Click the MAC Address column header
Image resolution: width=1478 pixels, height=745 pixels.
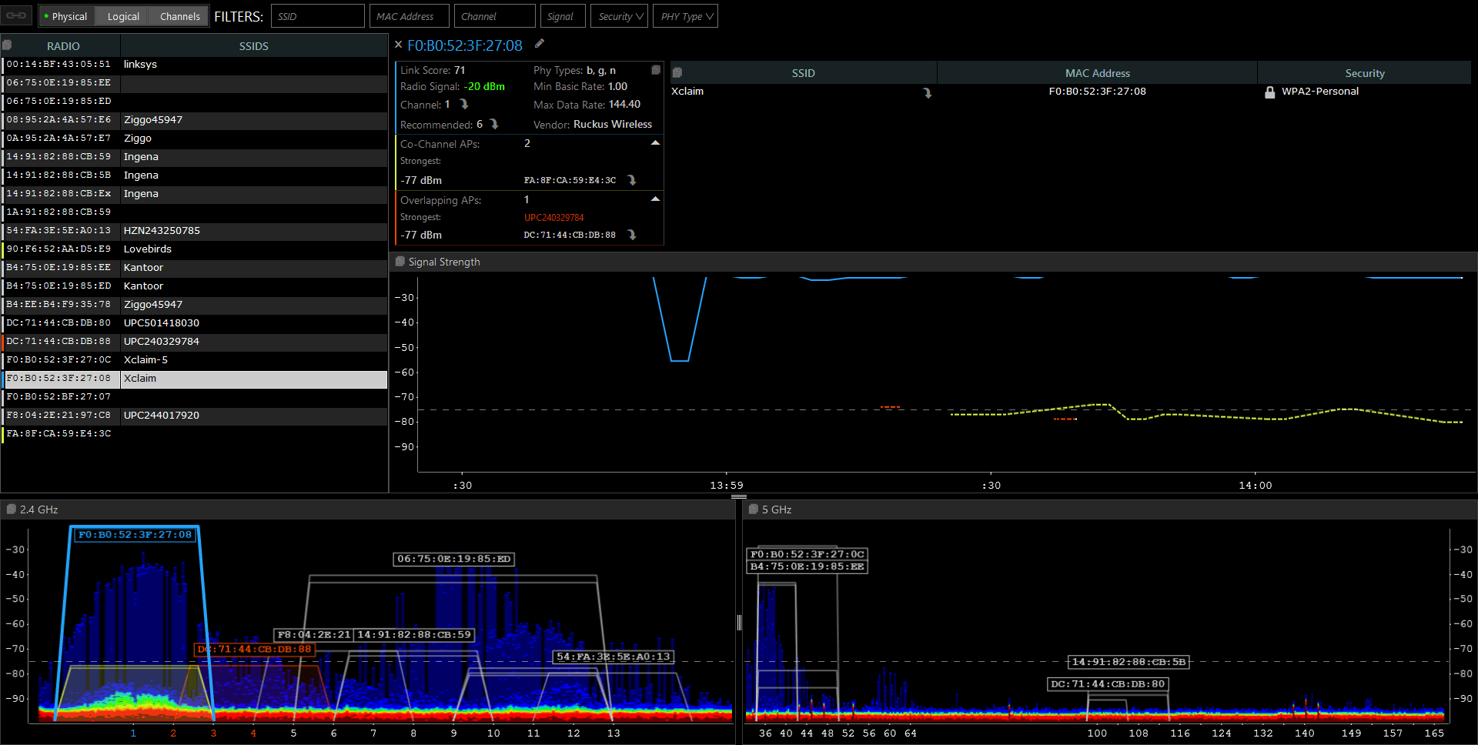pyautogui.click(x=1097, y=73)
